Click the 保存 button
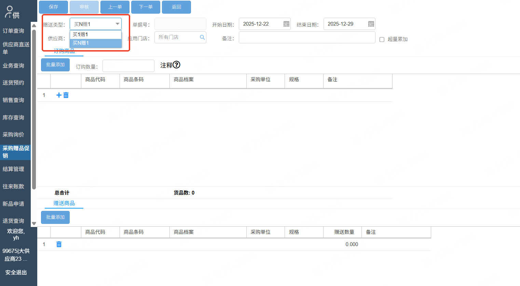 pos(53,7)
